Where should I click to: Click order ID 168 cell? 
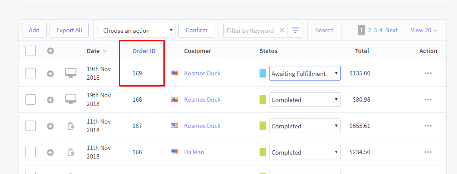click(x=137, y=99)
